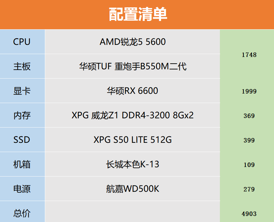Select the CPU label cell
The height and width of the screenshot is (222, 274).
(22, 42)
